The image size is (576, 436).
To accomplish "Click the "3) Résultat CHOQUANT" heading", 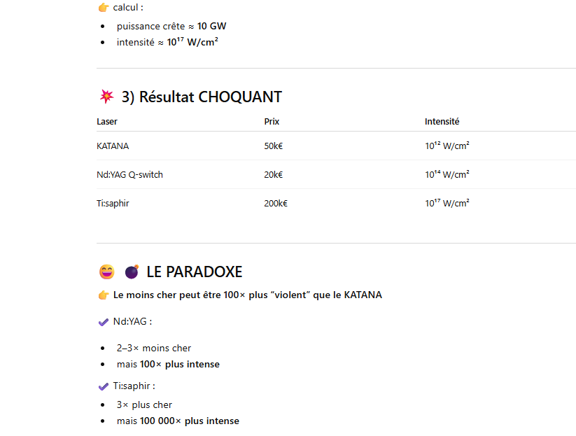I will click(202, 97).
